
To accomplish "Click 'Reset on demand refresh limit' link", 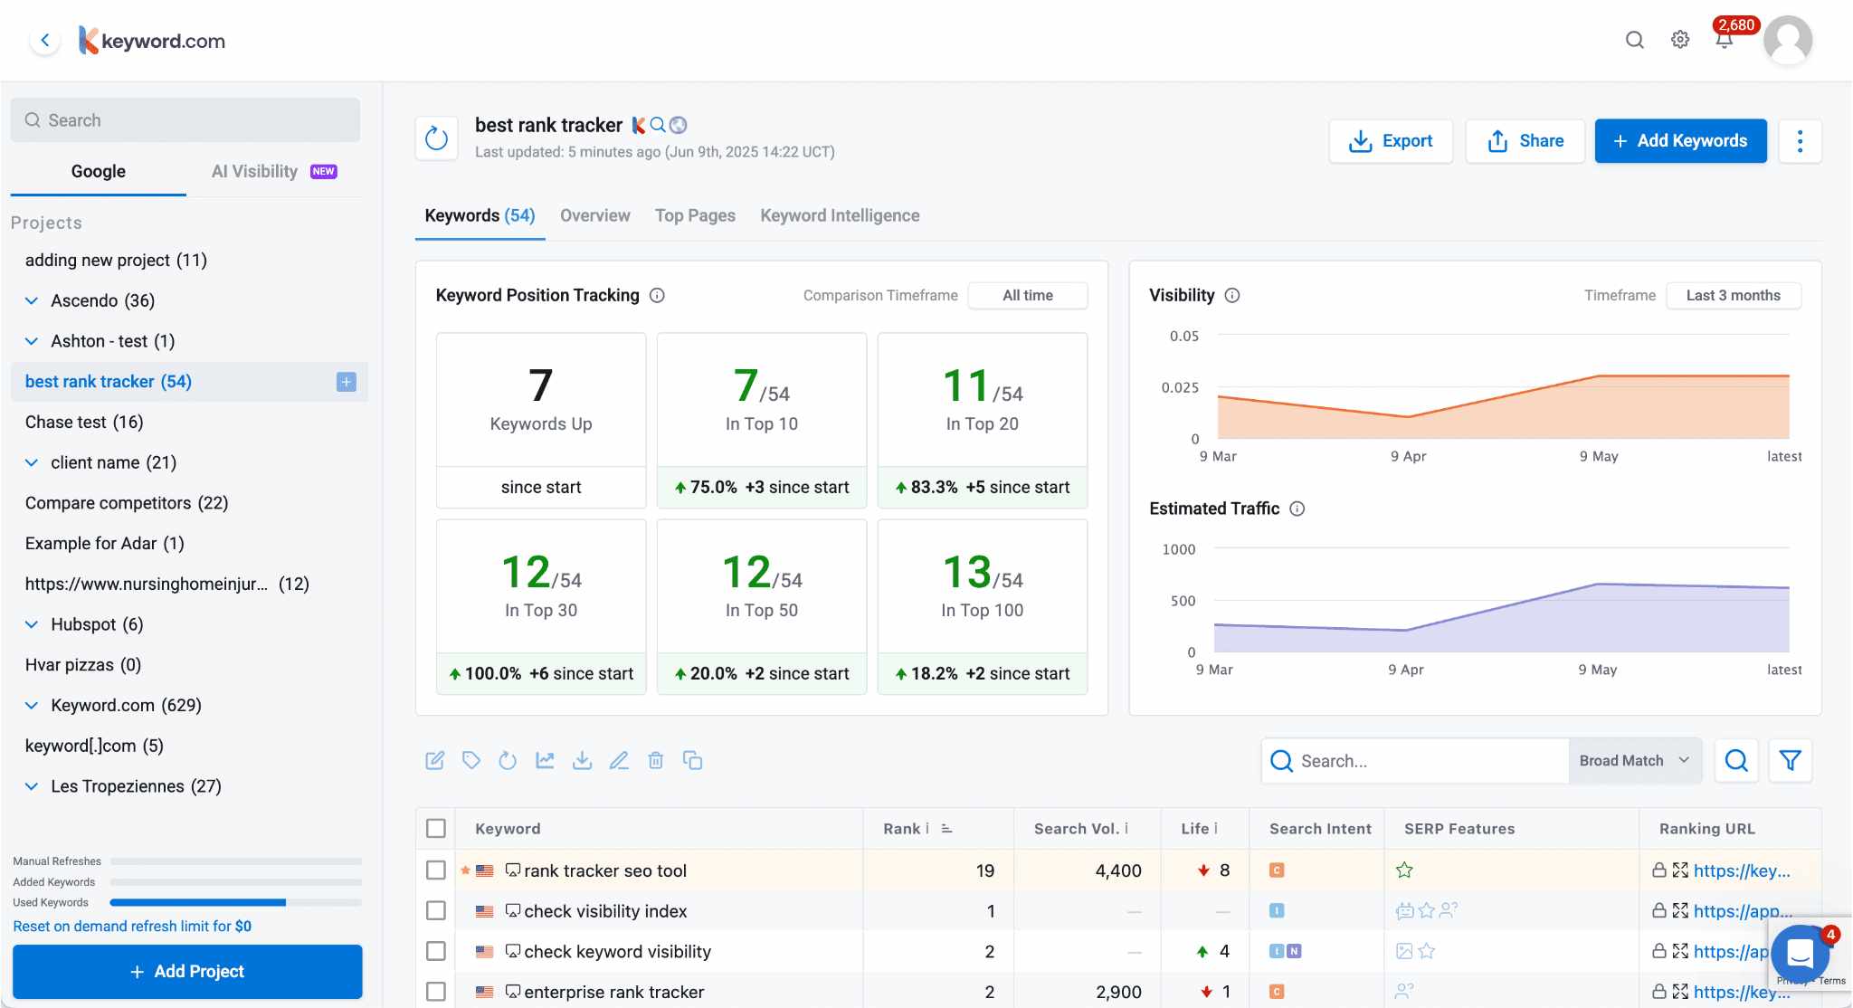I will pos(132,926).
